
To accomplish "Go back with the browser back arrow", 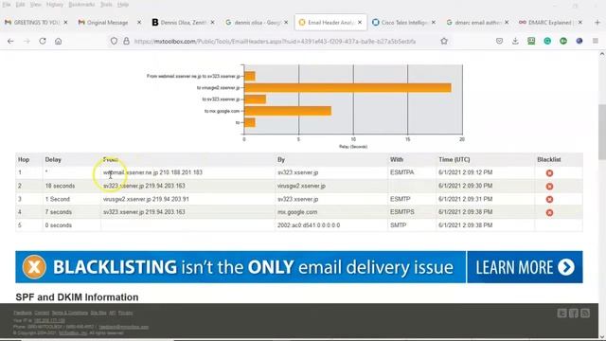I will [x=10, y=41].
